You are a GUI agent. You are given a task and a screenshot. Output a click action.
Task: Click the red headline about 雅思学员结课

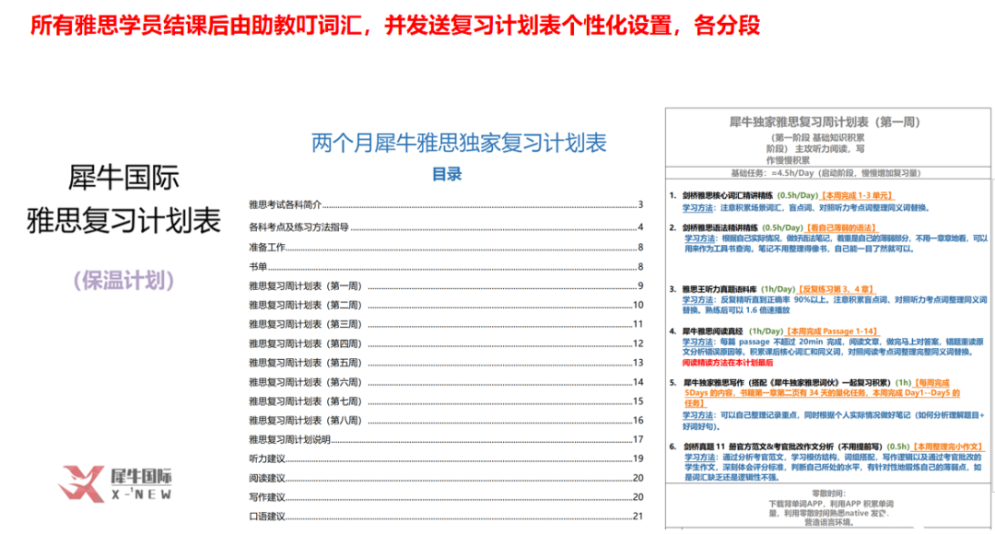click(394, 26)
